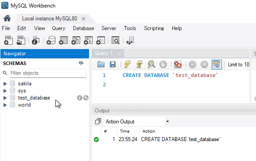Viewport: 256px width, 161px height.
Task: Click the save script floppy disk icon
Action: (112, 65)
